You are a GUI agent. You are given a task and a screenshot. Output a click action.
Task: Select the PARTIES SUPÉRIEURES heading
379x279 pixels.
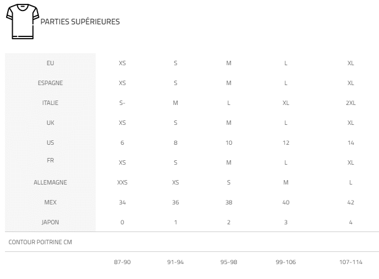point(80,22)
